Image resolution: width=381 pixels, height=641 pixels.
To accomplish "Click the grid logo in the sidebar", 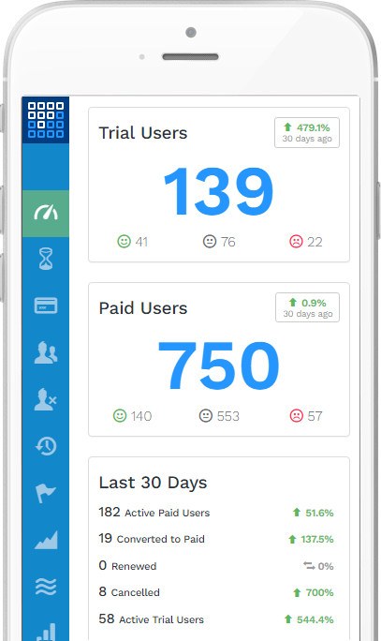I will point(46,120).
